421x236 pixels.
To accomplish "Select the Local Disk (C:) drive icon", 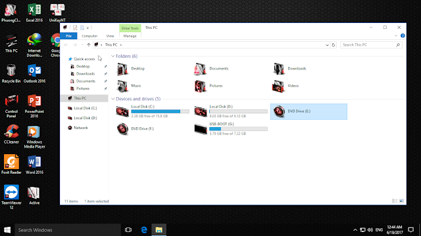I will tap(122, 111).
